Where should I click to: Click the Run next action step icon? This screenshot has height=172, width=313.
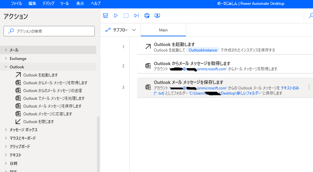click(137, 16)
